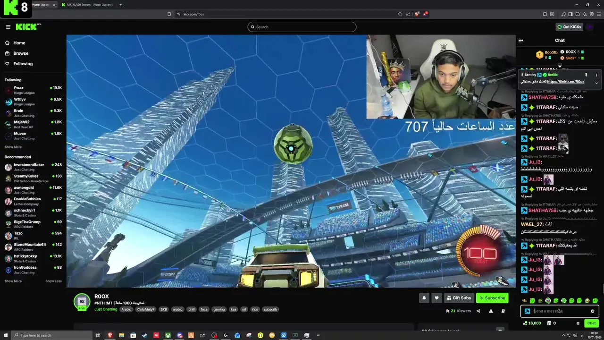
Task: Click the browser bookmark icon
Action: 169,14
